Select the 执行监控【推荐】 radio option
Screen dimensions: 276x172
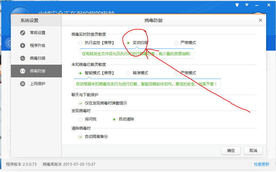[x=80, y=43]
